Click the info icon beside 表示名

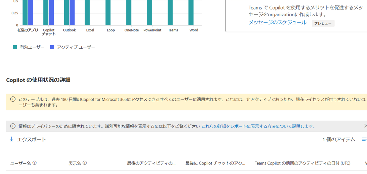coord(85,163)
